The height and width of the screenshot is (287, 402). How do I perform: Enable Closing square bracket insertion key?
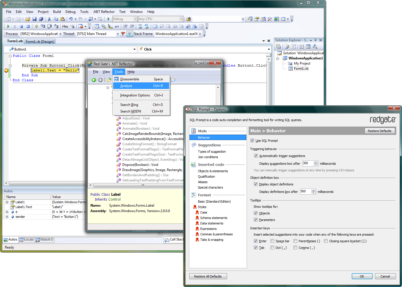[326, 241]
